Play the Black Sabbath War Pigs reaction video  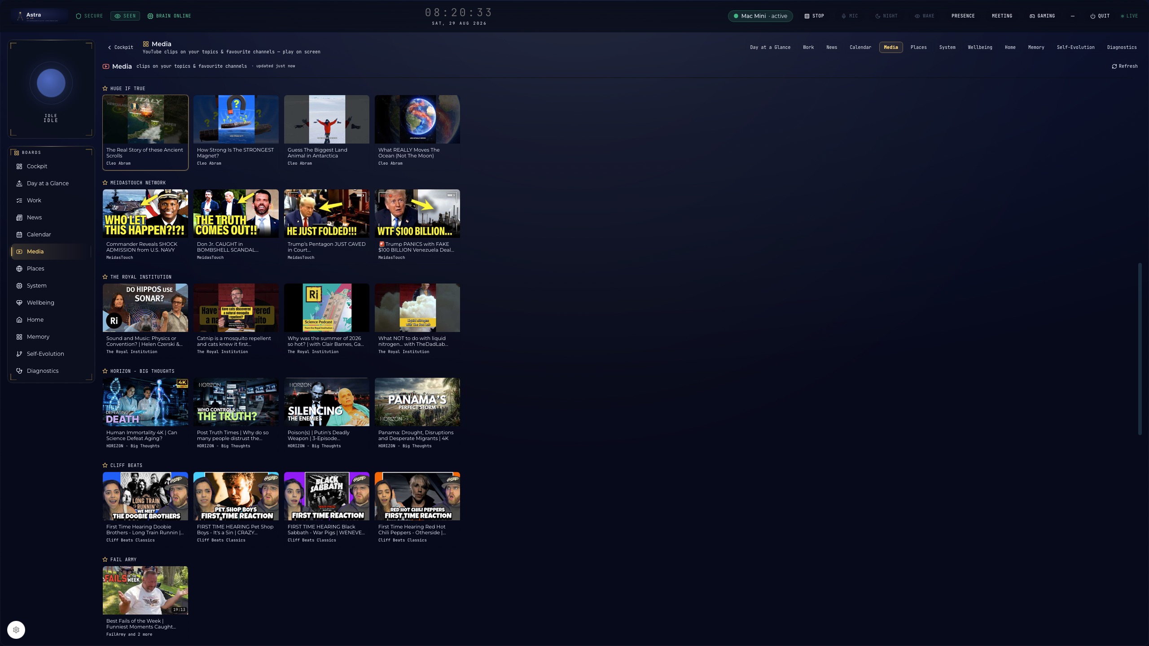tap(327, 509)
